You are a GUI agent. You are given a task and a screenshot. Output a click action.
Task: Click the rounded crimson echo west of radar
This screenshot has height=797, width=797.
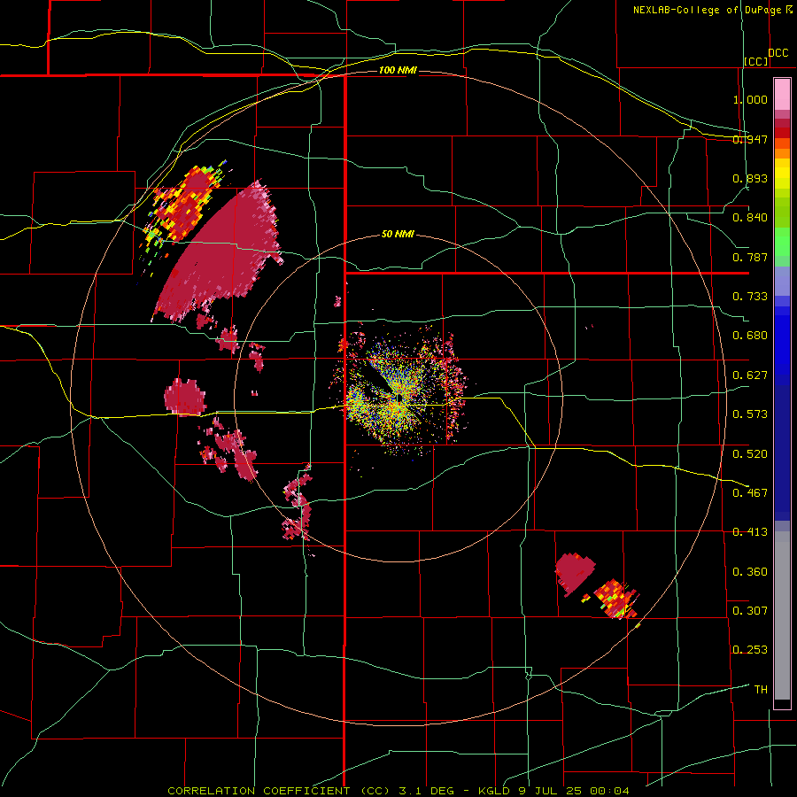coord(185,397)
